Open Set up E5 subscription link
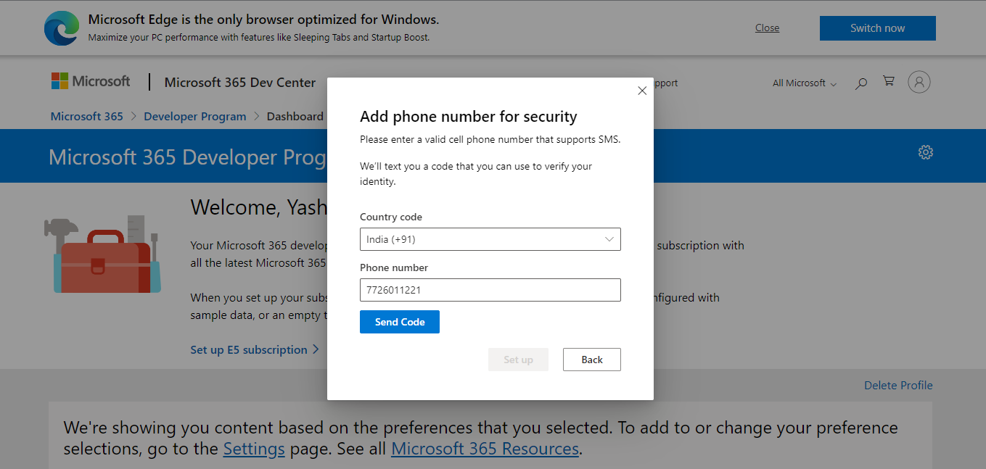Screen dimensions: 986x469 pos(250,349)
